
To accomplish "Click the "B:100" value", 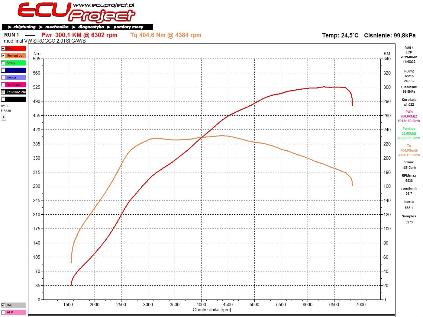I will point(5,106).
